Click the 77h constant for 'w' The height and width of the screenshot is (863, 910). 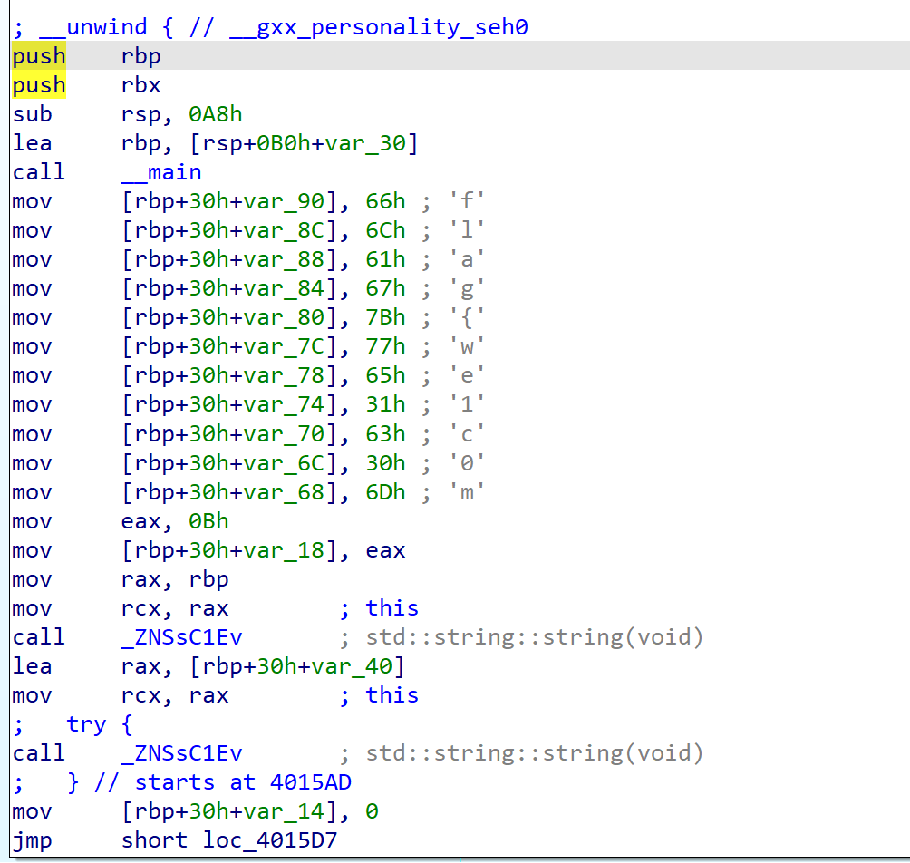tap(385, 346)
